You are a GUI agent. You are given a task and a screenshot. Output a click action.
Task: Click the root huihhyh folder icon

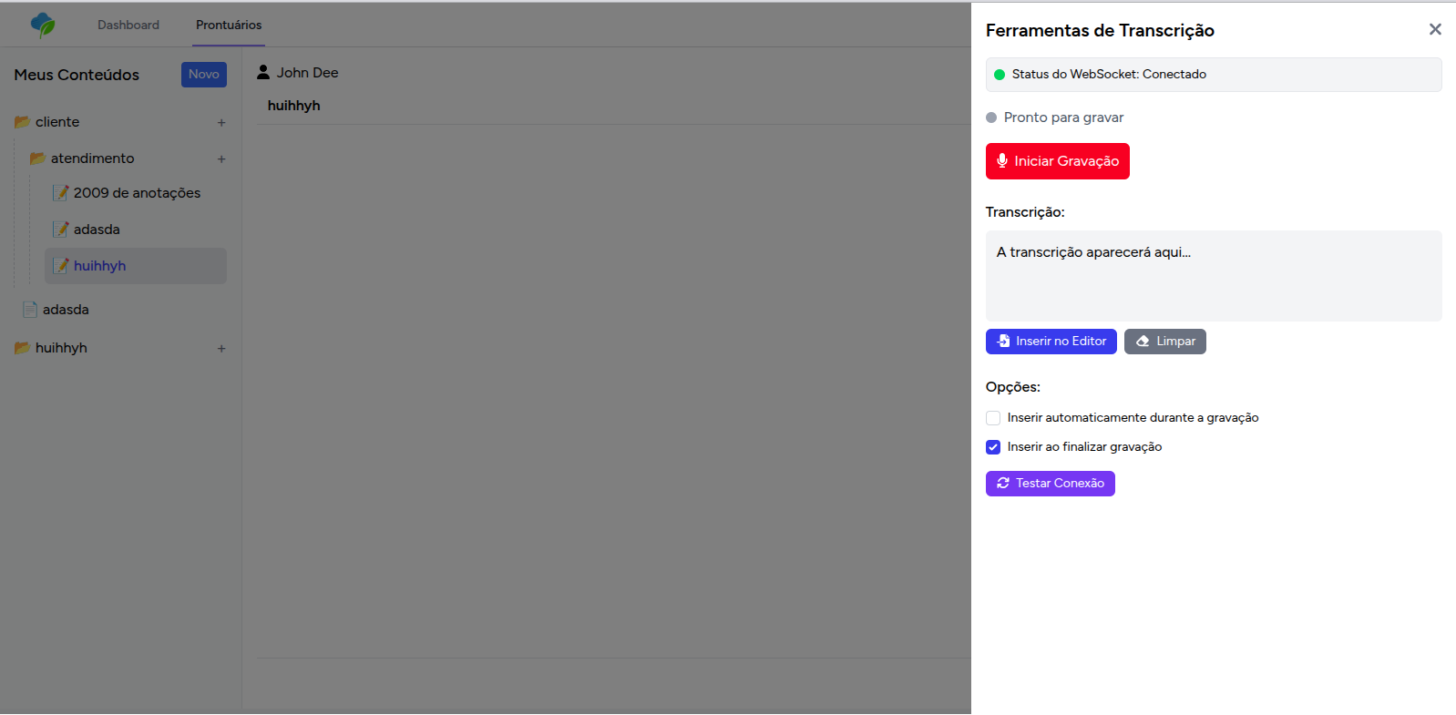coord(23,348)
